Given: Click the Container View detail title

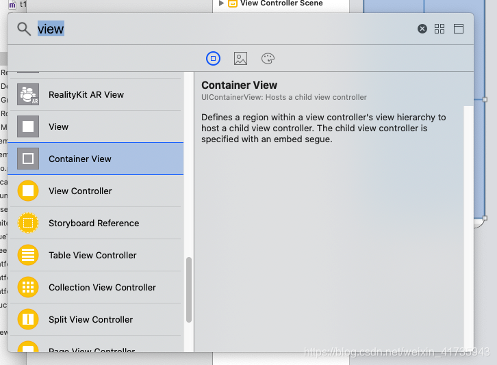Looking at the screenshot, I should 240,85.
